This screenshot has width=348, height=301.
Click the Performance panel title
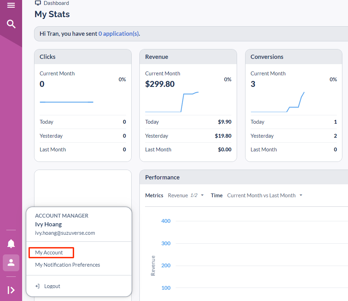coord(162,177)
